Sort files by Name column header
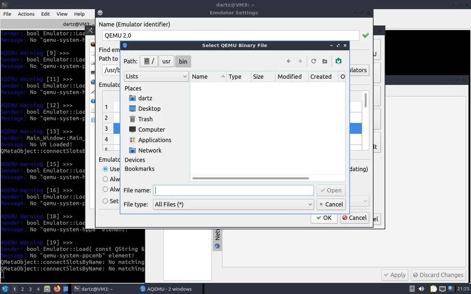The height and width of the screenshot is (294, 471). tap(208, 76)
